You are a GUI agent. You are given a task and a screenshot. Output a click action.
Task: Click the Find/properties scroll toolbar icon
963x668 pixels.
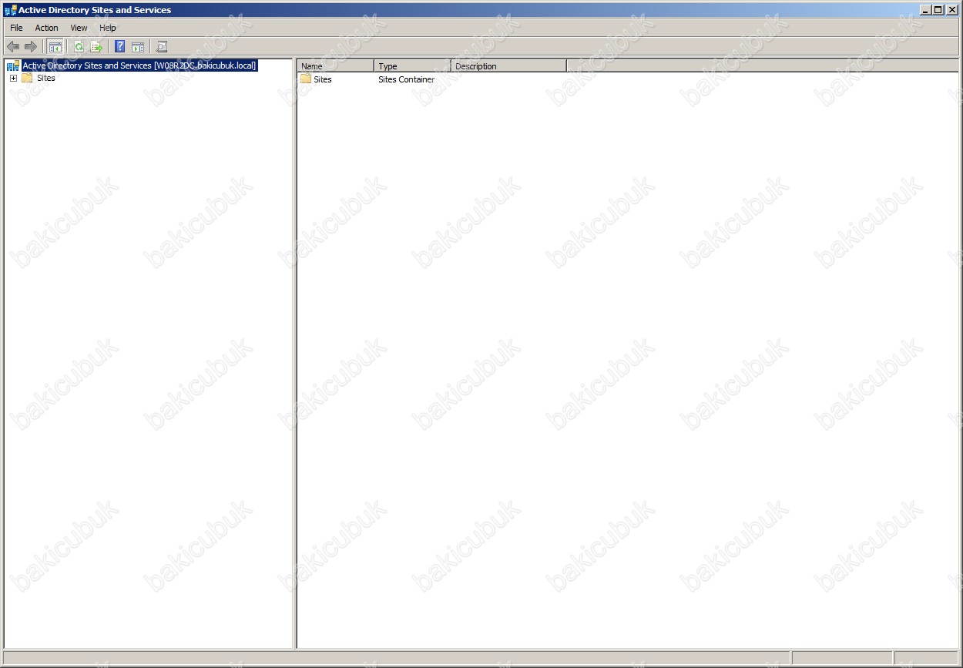tap(162, 46)
